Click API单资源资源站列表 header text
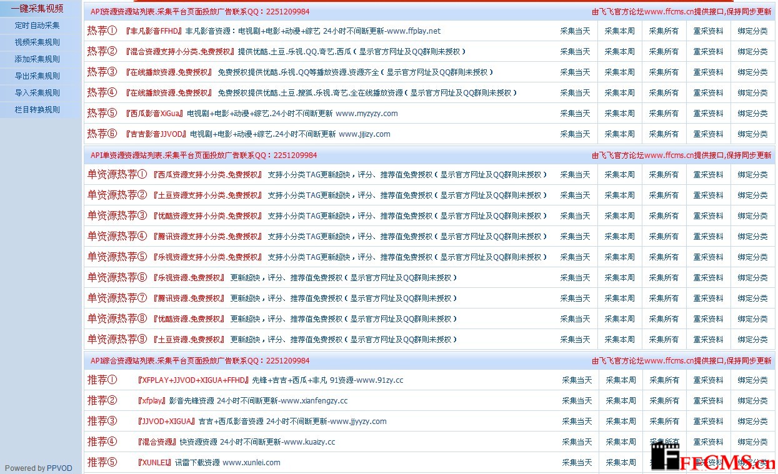 (204, 156)
